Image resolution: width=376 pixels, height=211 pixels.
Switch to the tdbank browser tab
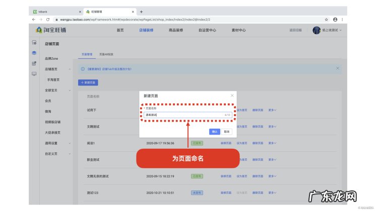coord(56,12)
